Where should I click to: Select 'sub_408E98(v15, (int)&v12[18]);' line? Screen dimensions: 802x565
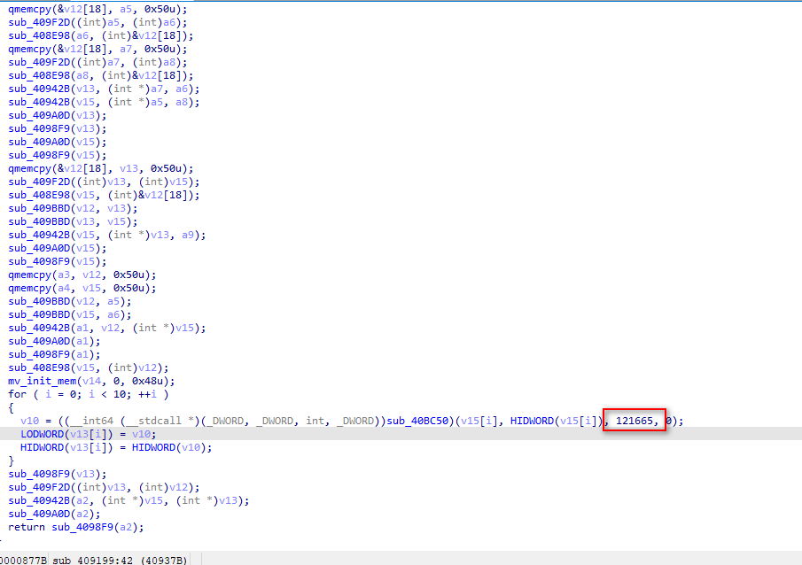coord(104,196)
